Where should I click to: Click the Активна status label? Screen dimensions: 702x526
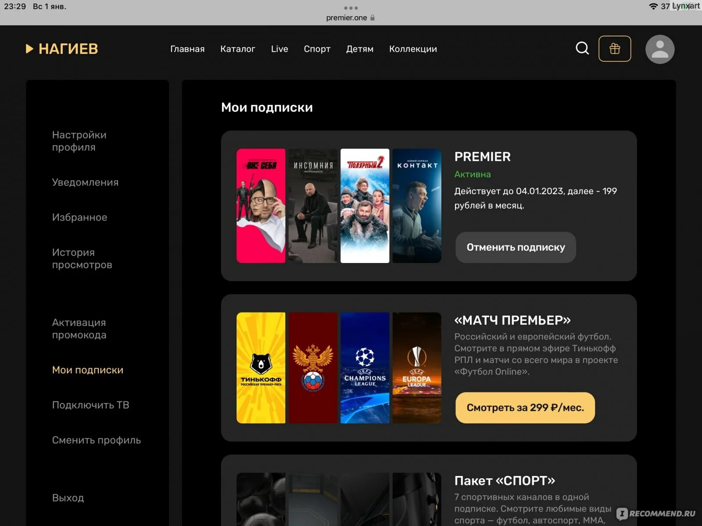(x=473, y=174)
